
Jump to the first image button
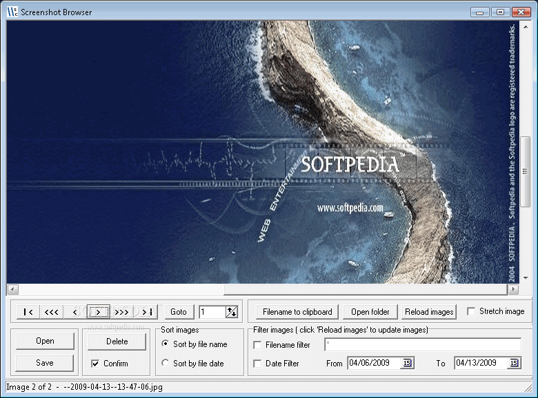(x=28, y=312)
